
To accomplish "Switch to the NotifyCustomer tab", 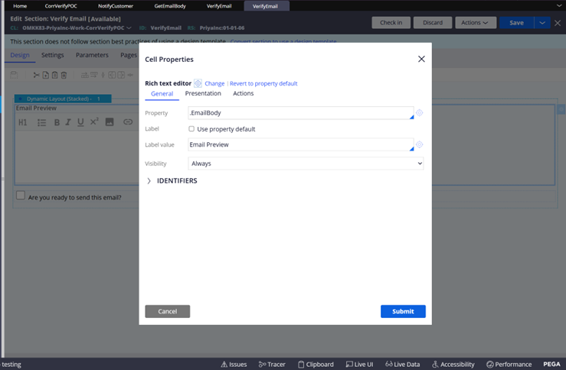I will click(x=116, y=6).
